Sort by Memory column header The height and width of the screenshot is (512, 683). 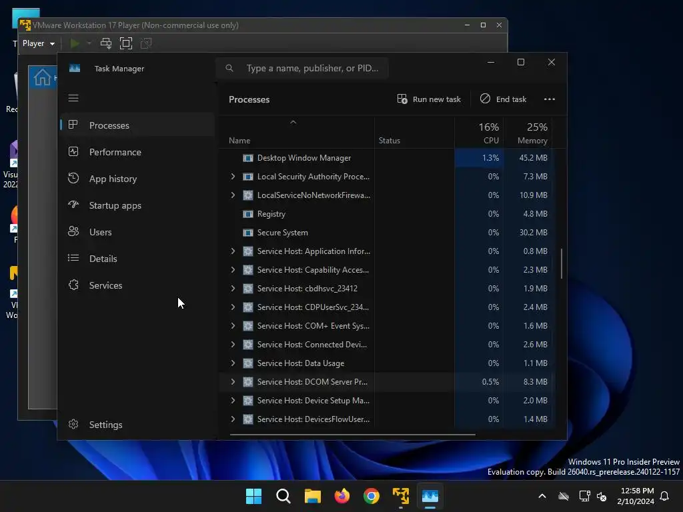coord(528,133)
